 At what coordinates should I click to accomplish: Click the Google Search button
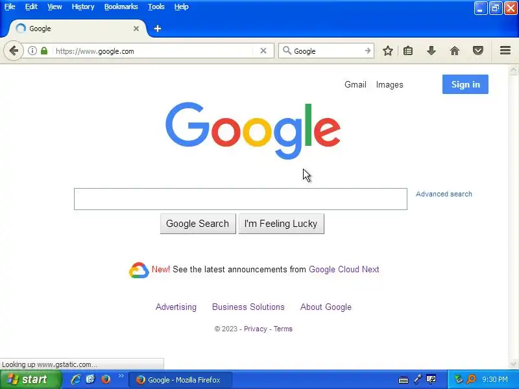(x=198, y=224)
